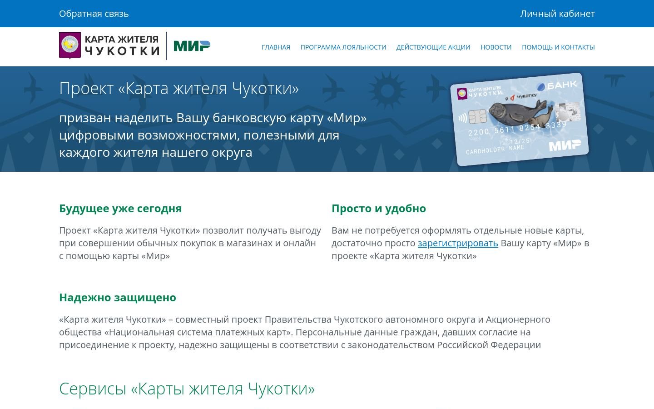Viewport: 654px width, 409px height.
Task: Follow the зарегистрировать hyperlink
Action: pyautogui.click(x=458, y=243)
